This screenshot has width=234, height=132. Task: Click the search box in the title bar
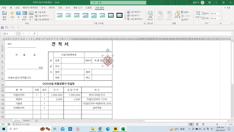tap(118, 3)
